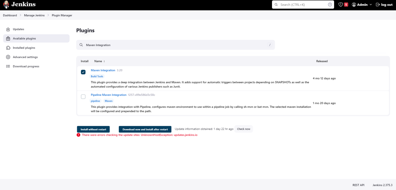The width and height of the screenshot is (396, 190).
Task: Navigate to Manage Jenkins breadcrumb
Action: tap(34, 15)
